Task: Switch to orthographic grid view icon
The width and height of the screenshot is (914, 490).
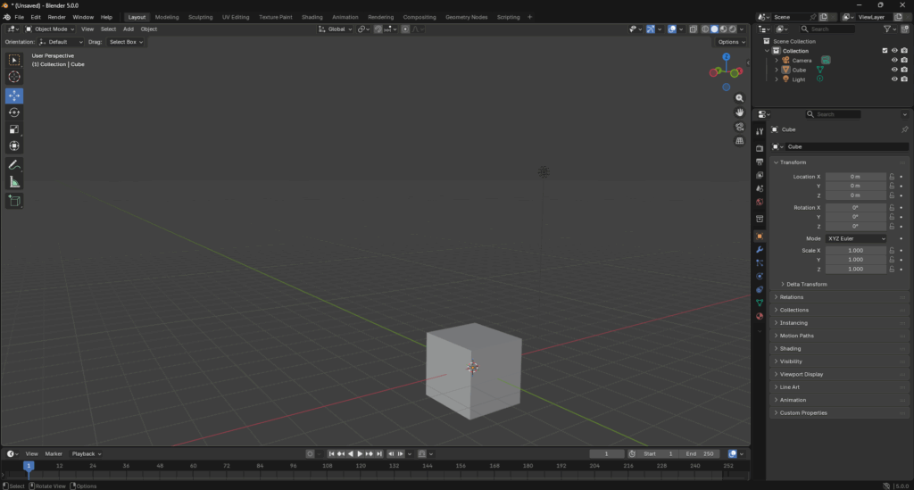Action: point(740,141)
